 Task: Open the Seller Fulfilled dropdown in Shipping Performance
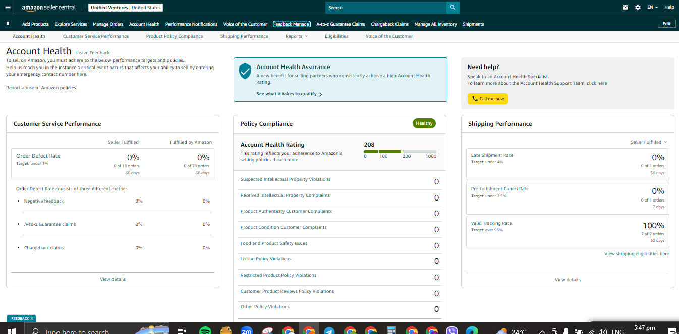point(649,142)
